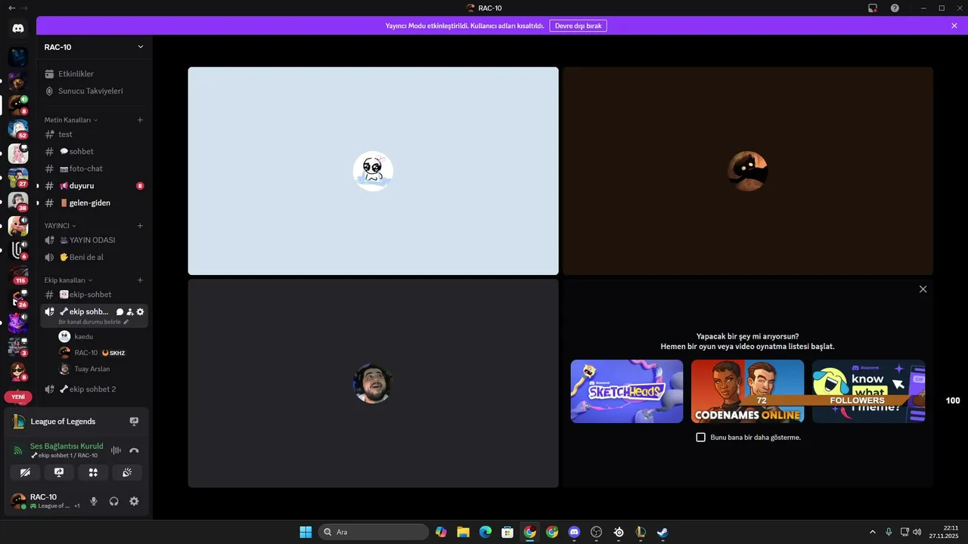Focus kaedu's light blue video tile
Viewport: 968px width, 544px height.
pos(374,171)
